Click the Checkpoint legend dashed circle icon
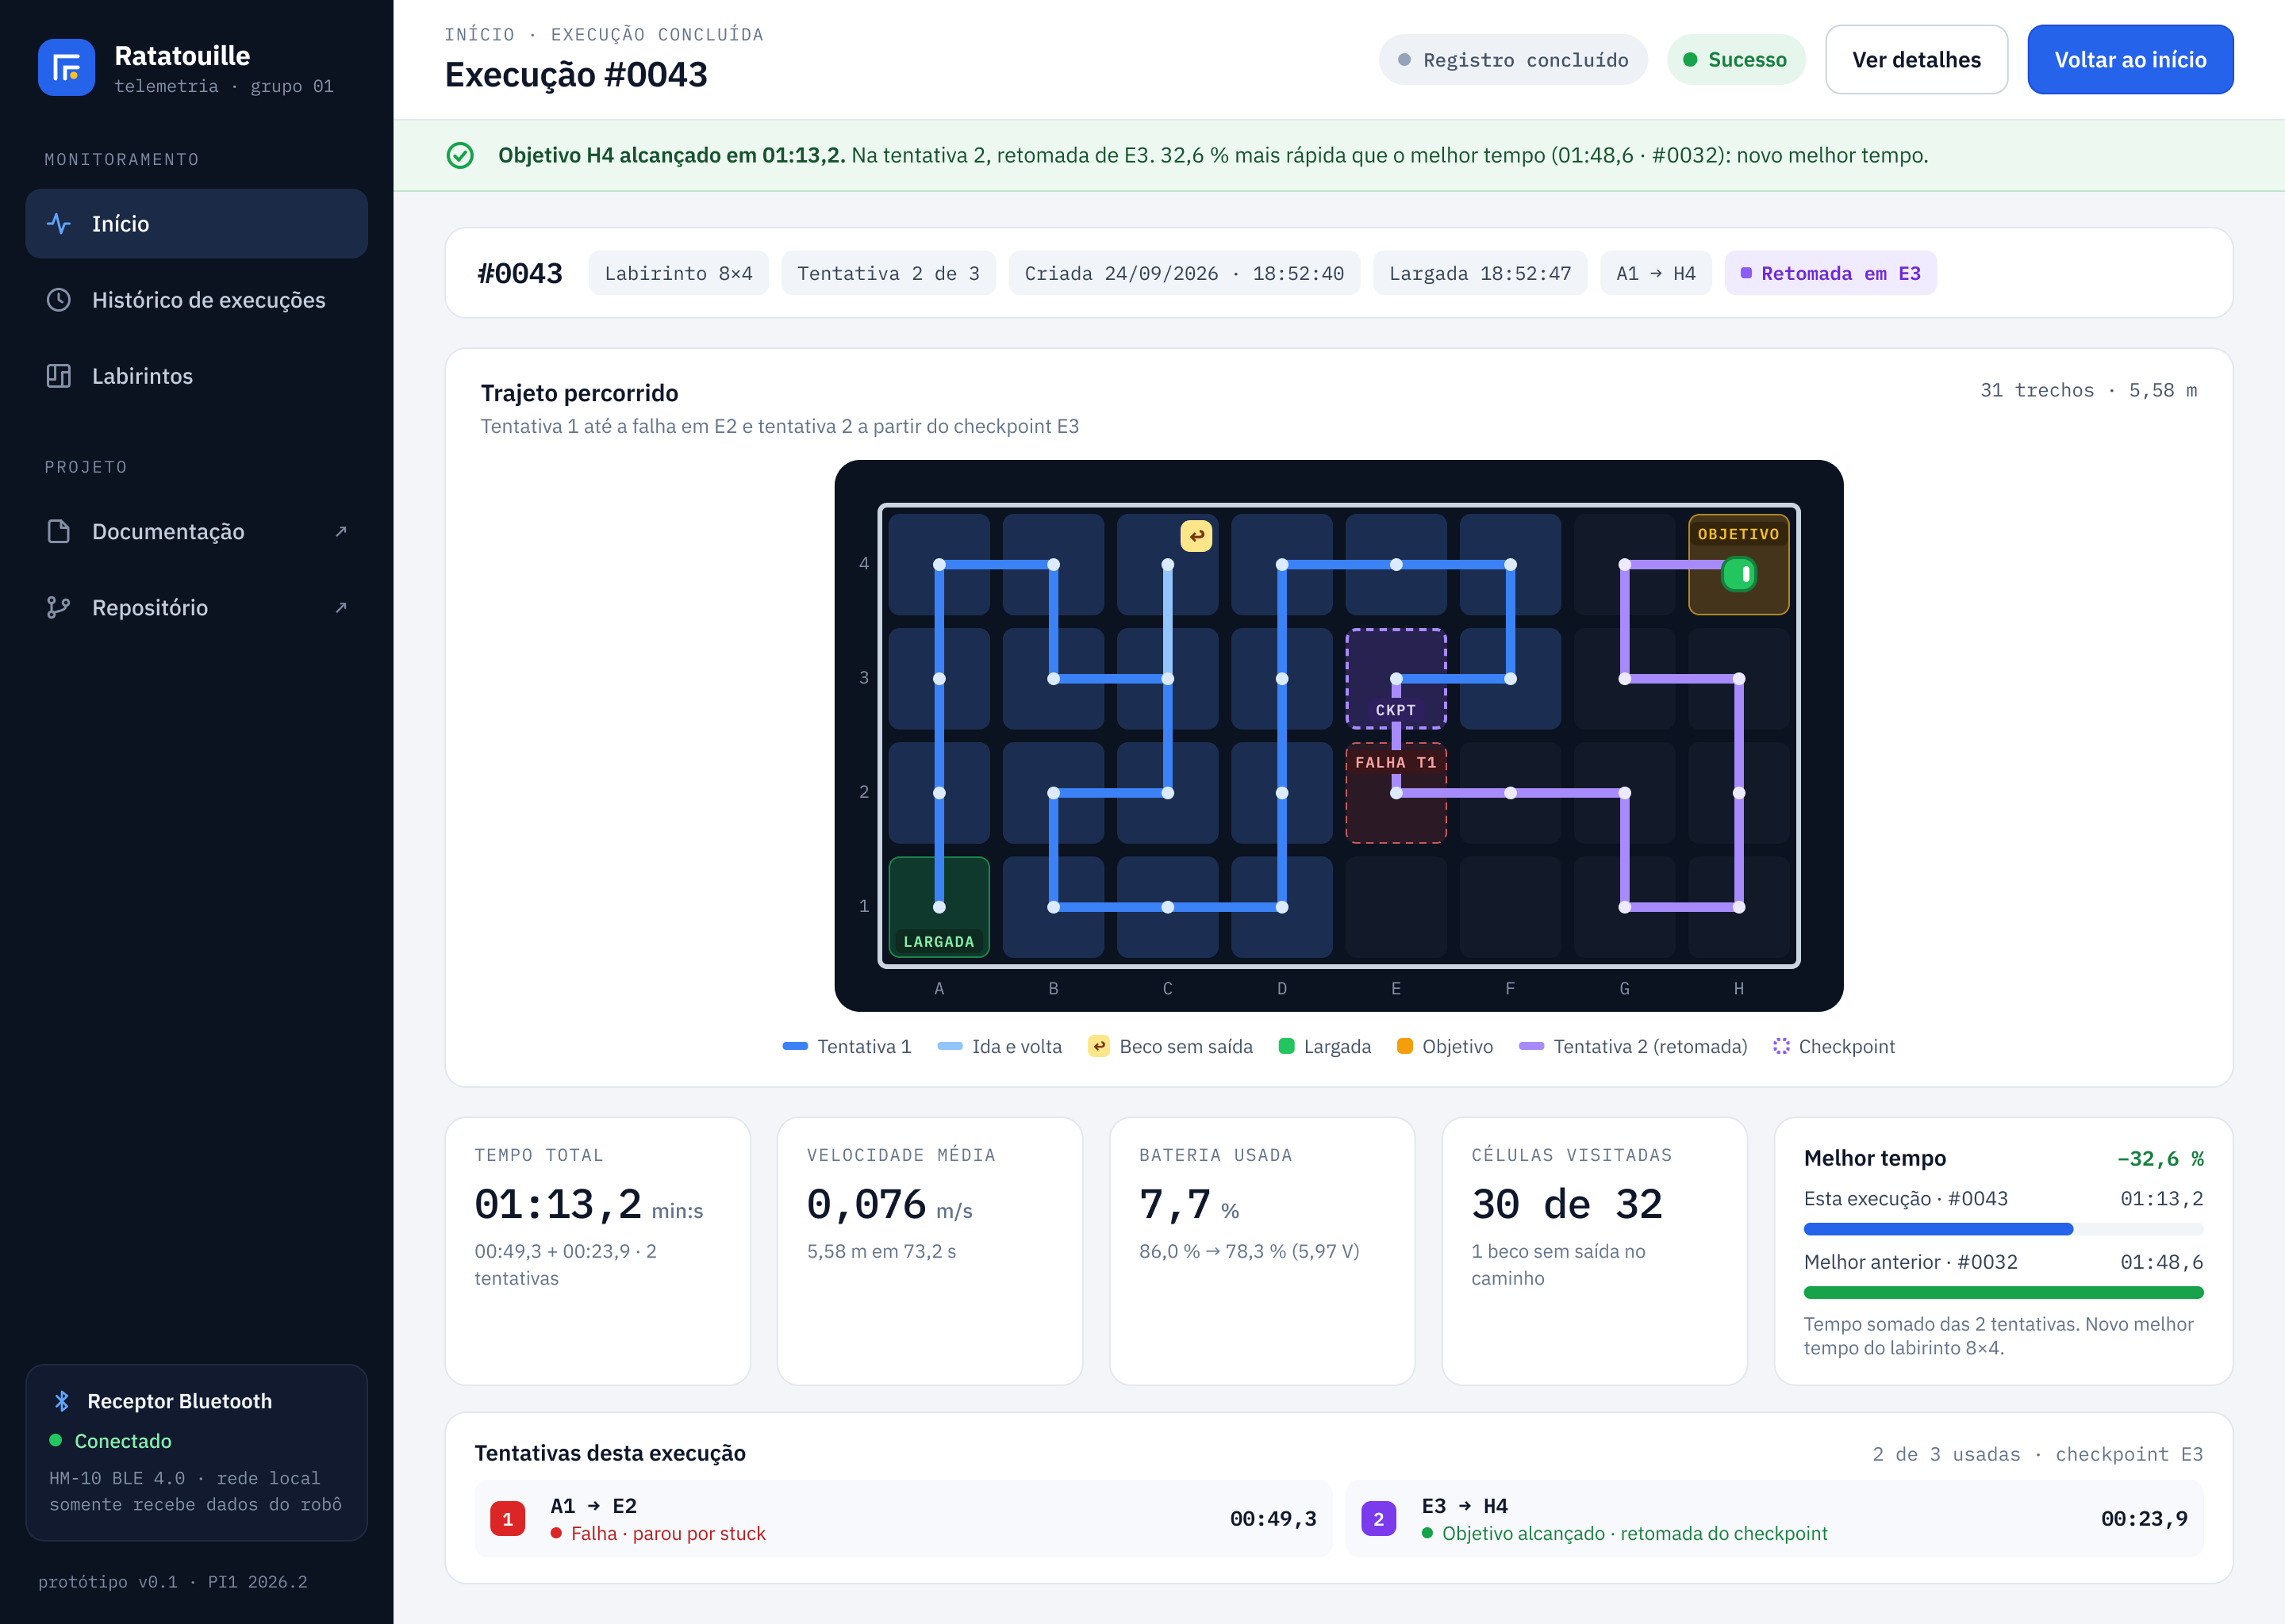This screenshot has height=1624, width=2285. click(1780, 1046)
